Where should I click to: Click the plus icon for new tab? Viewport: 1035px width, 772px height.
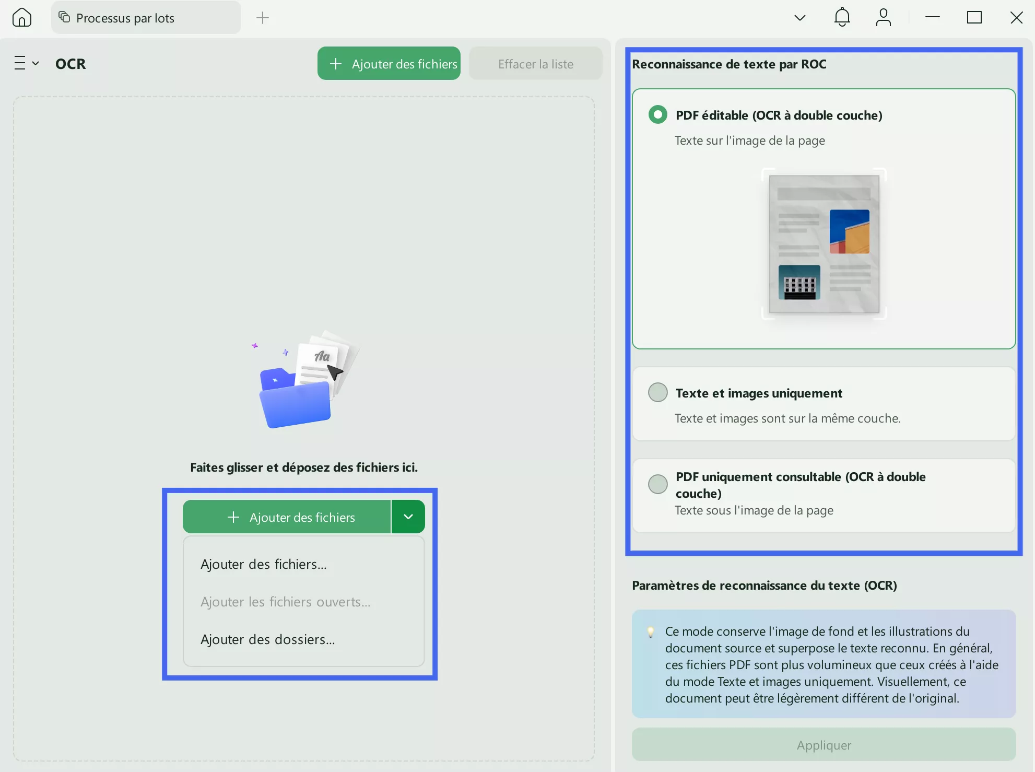(x=263, y=18)
